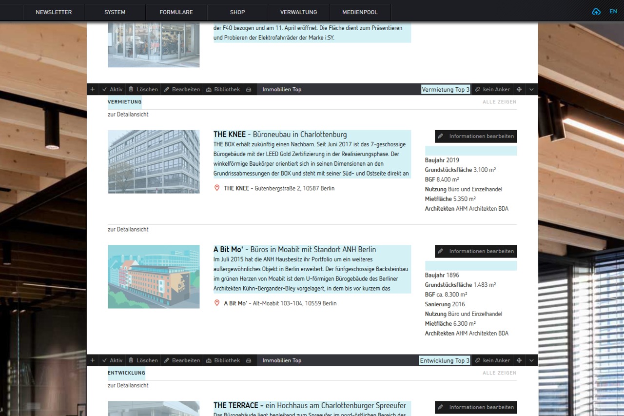Toggle Aktiv checkmark for Immobilien Top Vermietung block

[x=105, y=89]
